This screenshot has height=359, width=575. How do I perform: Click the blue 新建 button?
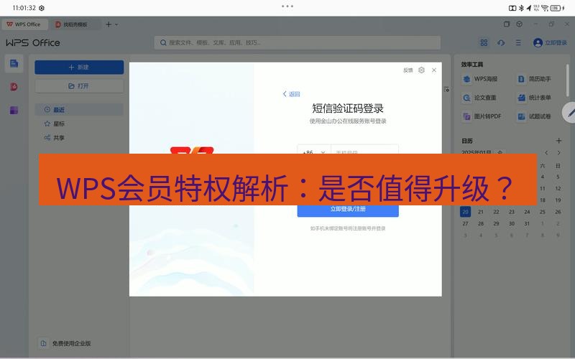click(x=79, y=67)
